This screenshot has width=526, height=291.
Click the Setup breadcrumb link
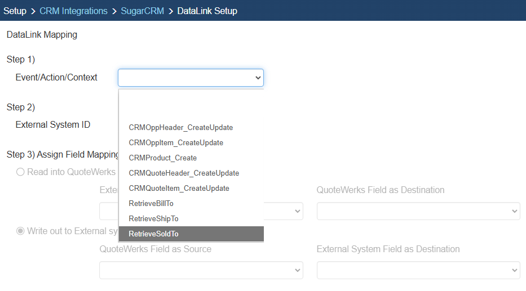point(15,11)
